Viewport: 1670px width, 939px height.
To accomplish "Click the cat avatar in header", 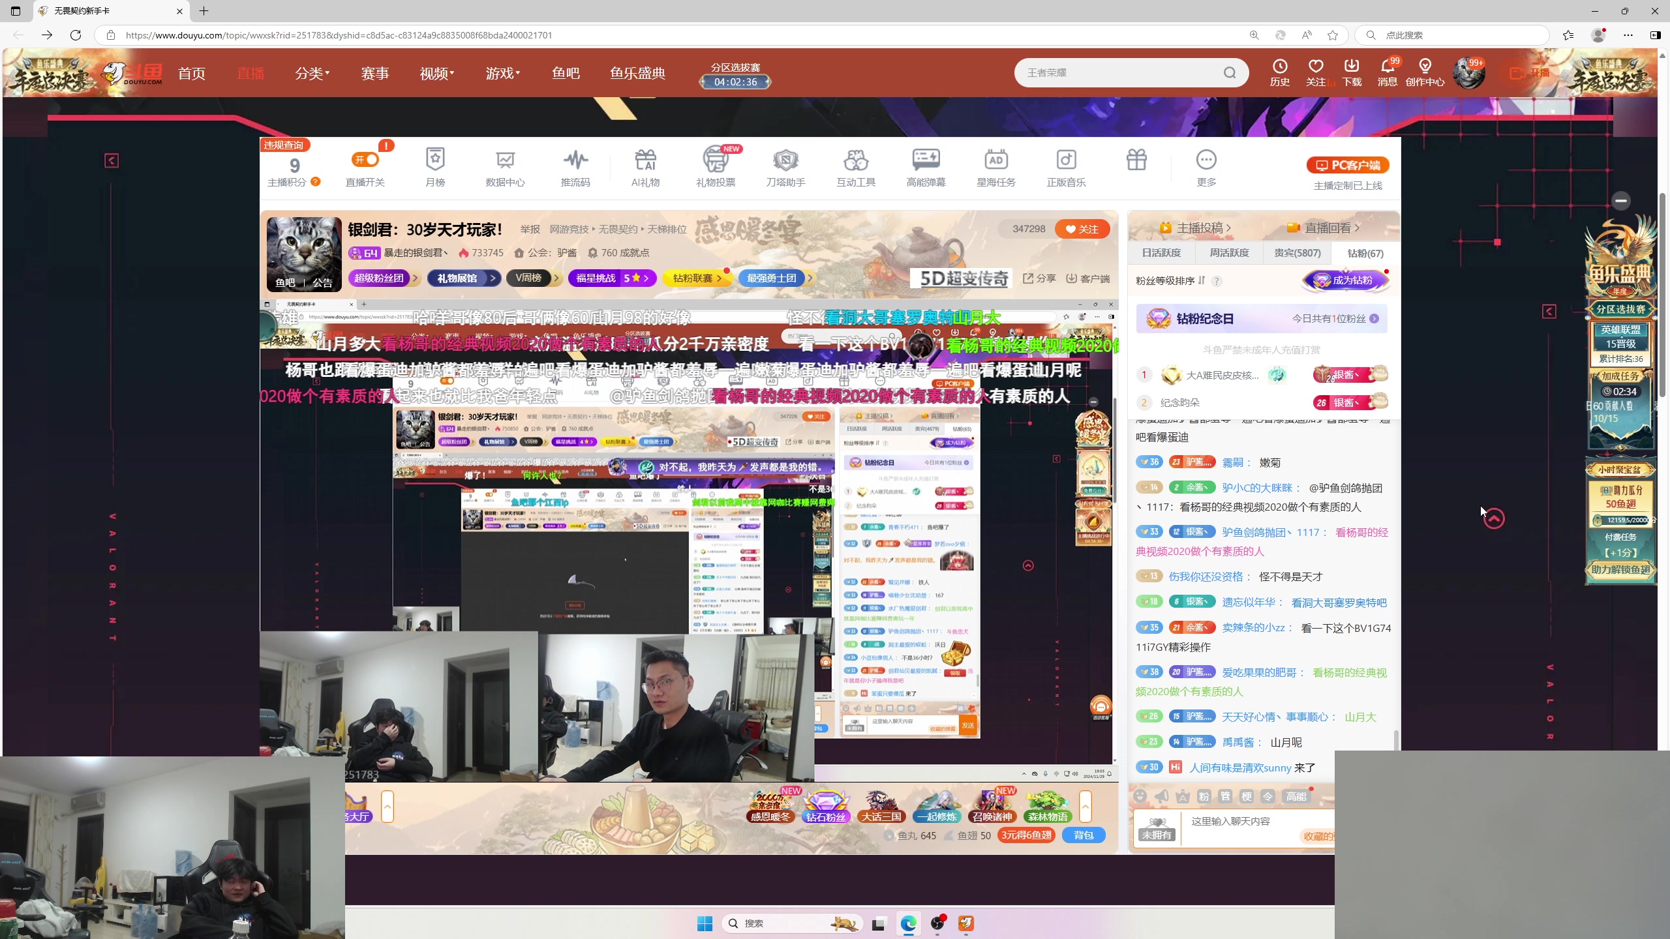I will (1468, 73).
